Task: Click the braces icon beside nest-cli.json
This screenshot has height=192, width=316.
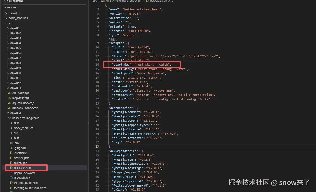Action: tap(11, 158)
